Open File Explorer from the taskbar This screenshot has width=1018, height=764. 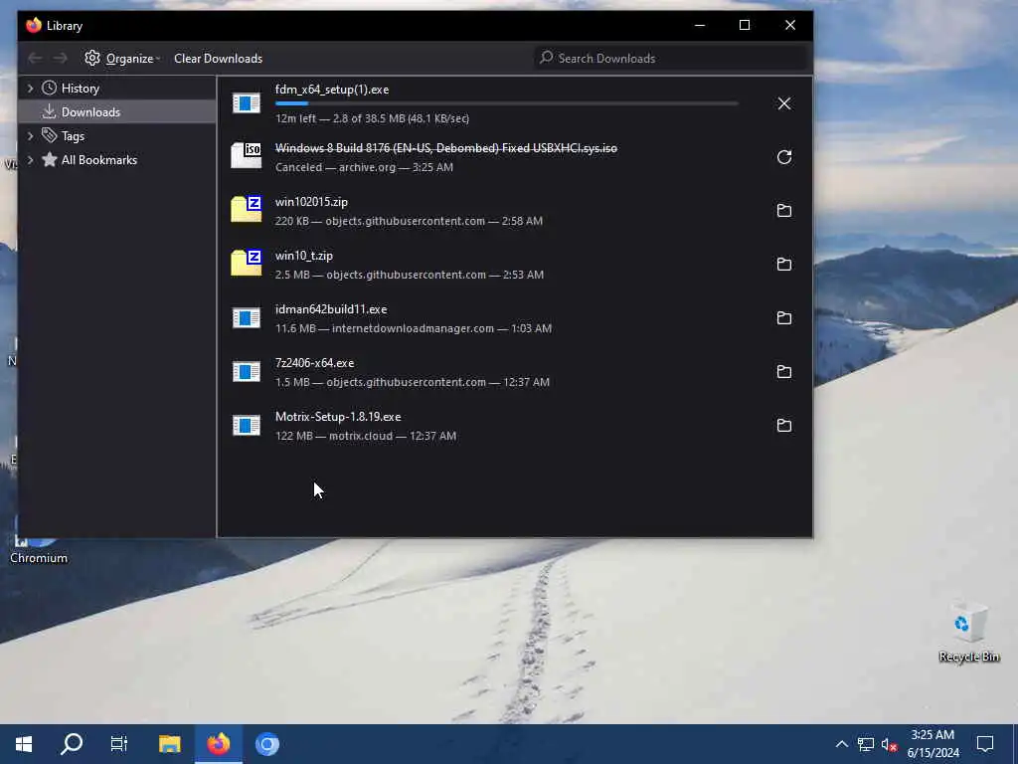coord(169,744)
